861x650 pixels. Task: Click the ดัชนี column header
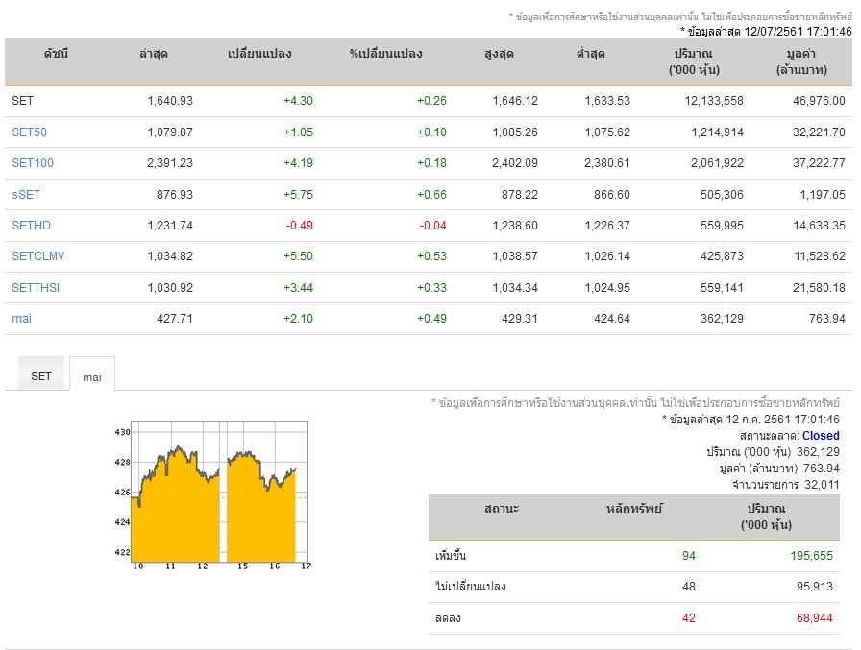coord(56,54)
